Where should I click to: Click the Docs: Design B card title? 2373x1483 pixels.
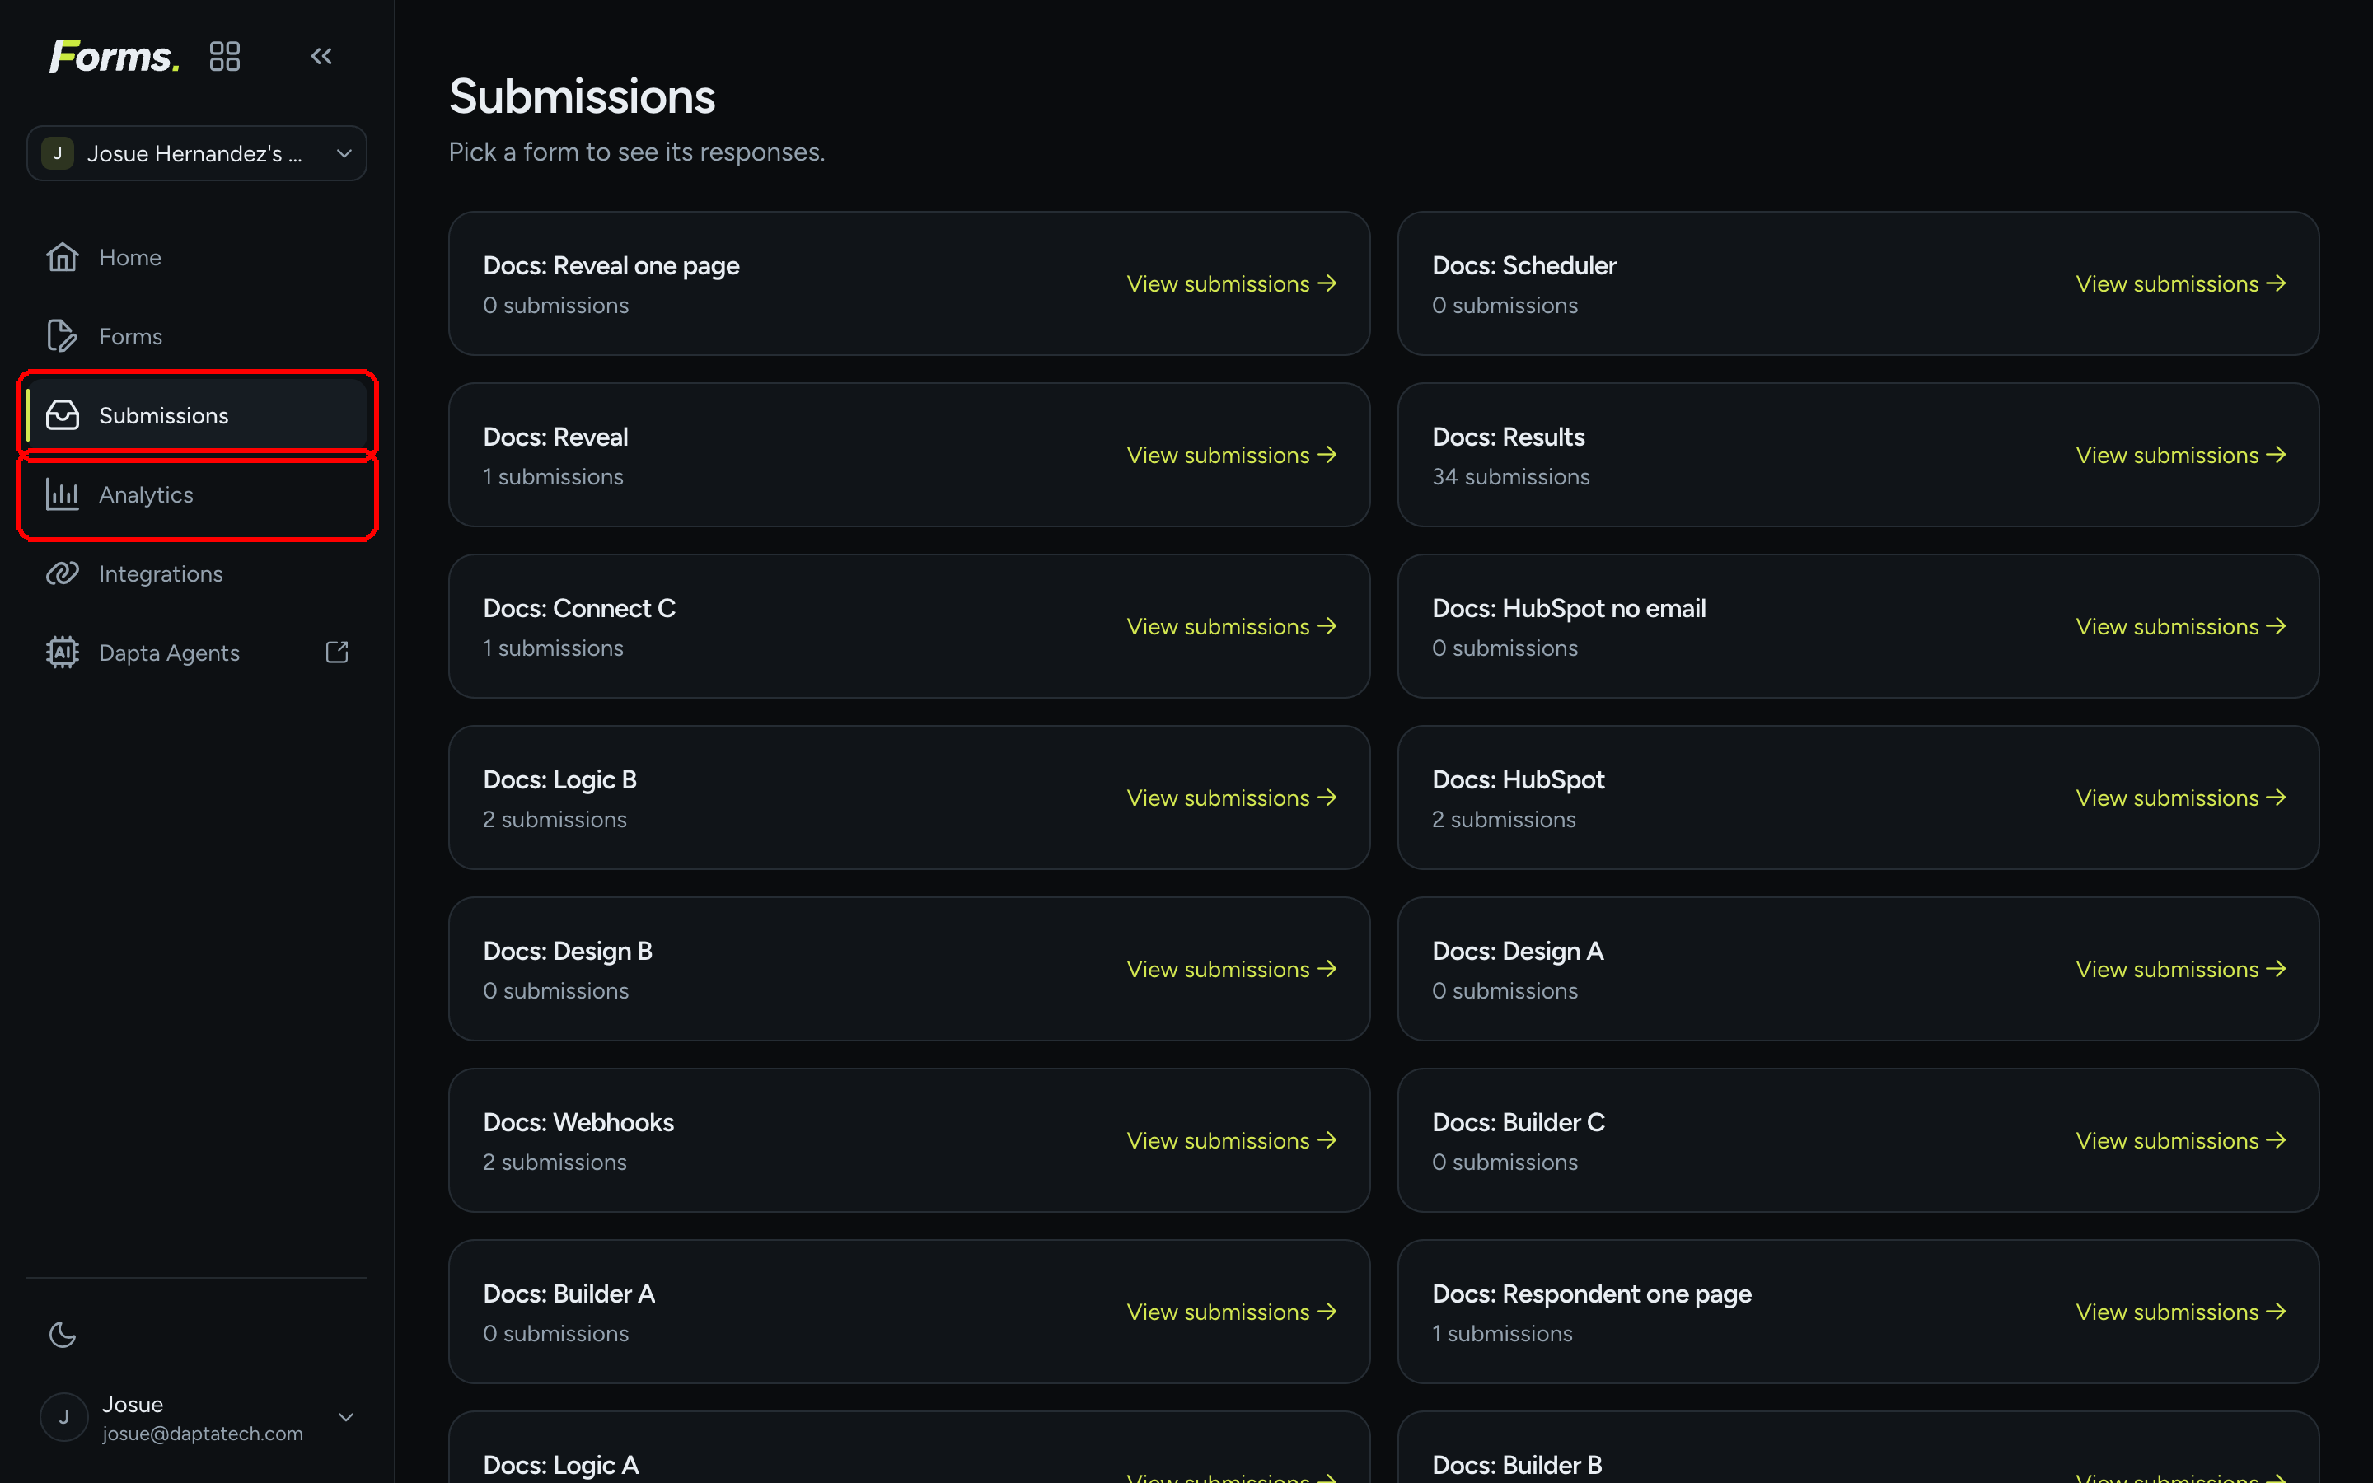568,952
